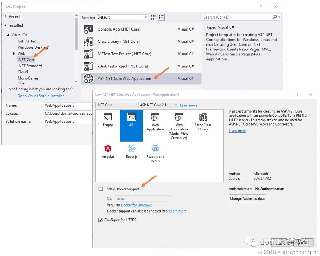Click the Change Authentication button
This screenshot has height=256, width=320.
coord(247,198)
